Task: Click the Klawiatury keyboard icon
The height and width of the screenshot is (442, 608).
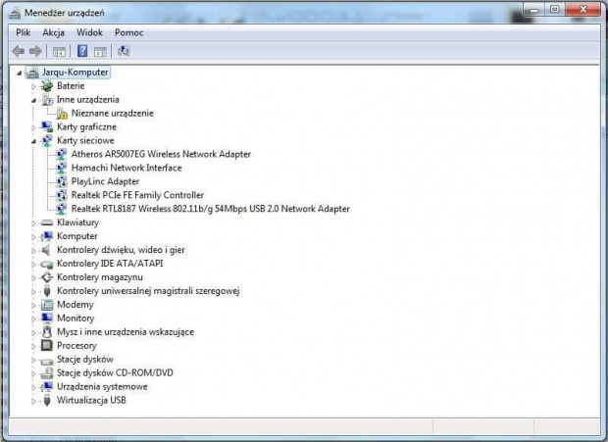Action: (x=46, y=222)
